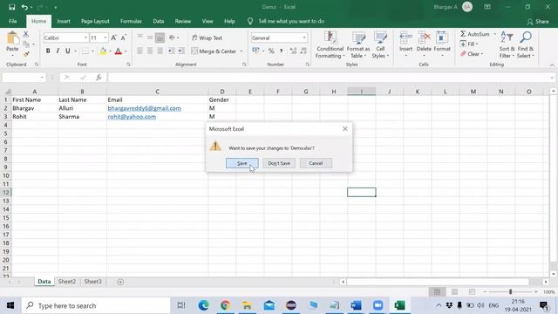Open Format as Table

pos(358,44)
